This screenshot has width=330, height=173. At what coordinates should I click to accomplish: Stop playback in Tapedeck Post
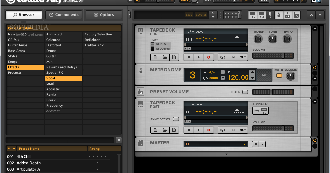[x=189, y=130]
